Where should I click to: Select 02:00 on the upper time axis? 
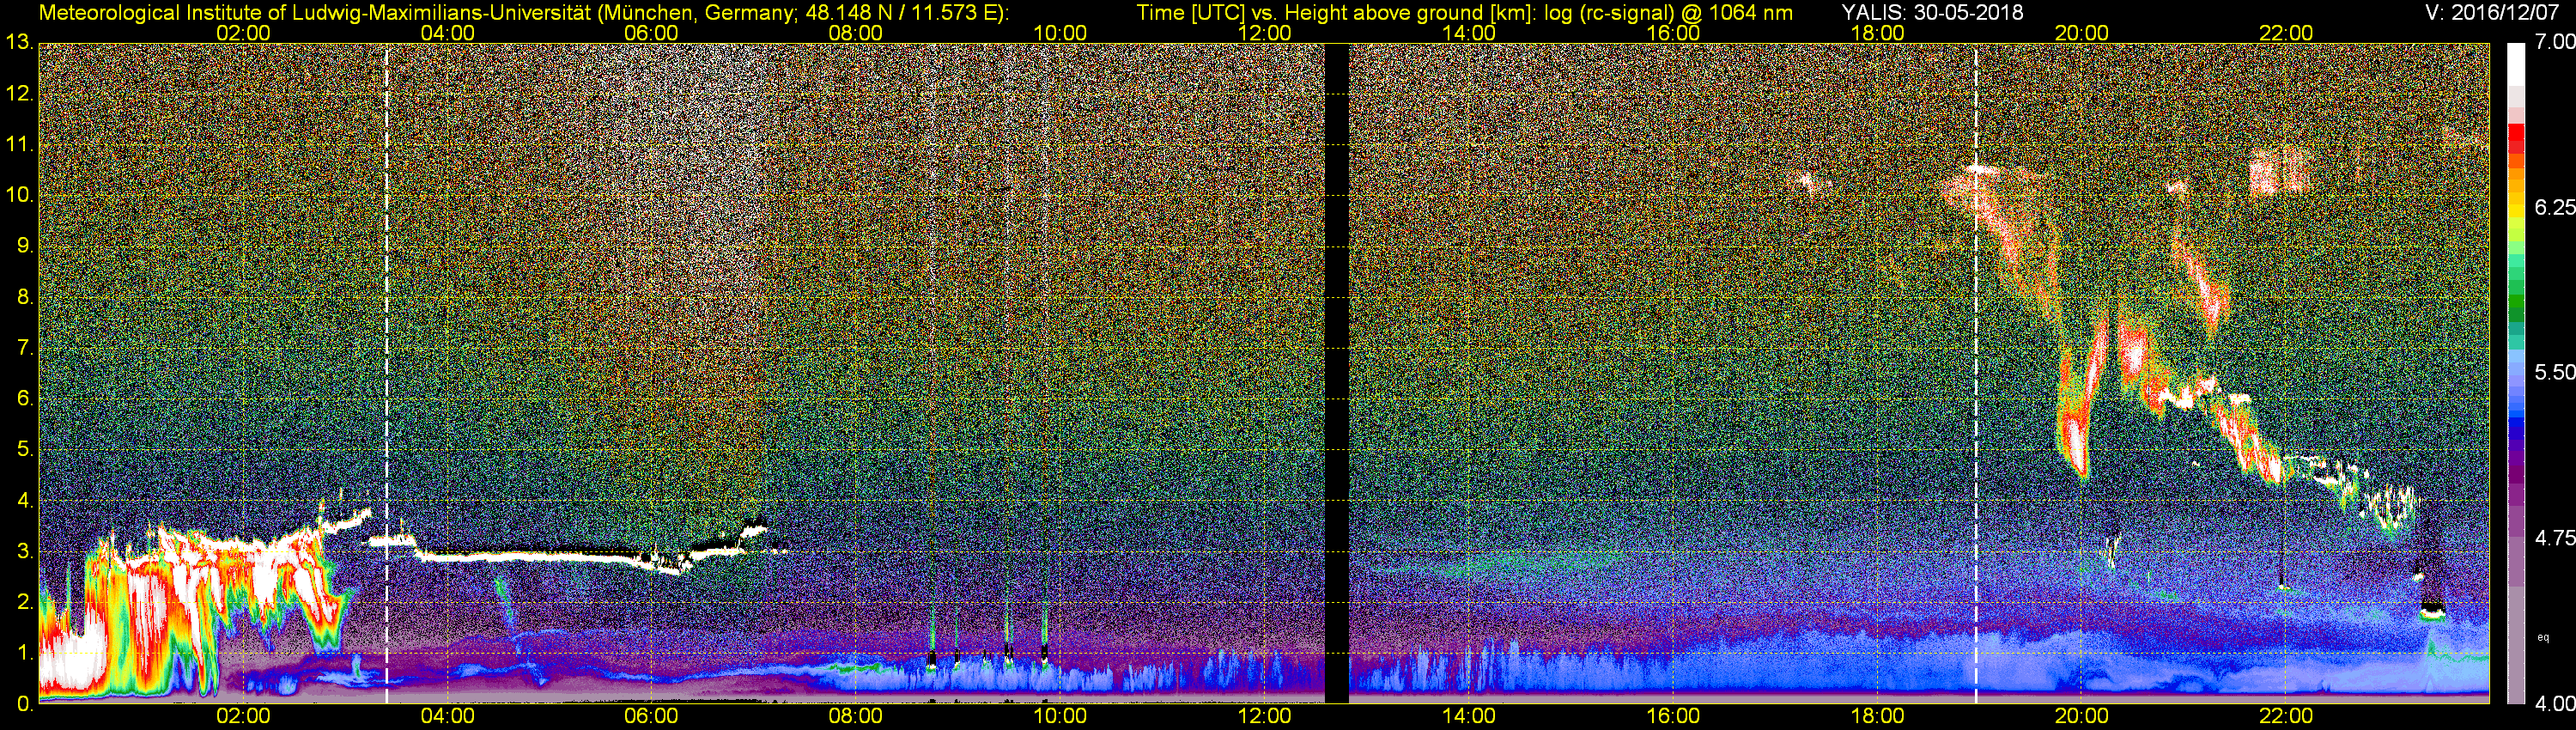click(x=243, y=33)
